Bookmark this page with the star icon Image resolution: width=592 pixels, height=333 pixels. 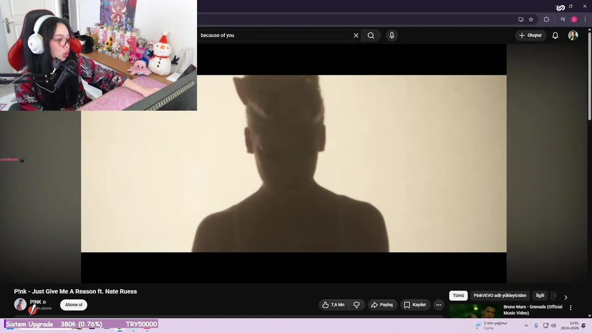(x=531, y=19)
